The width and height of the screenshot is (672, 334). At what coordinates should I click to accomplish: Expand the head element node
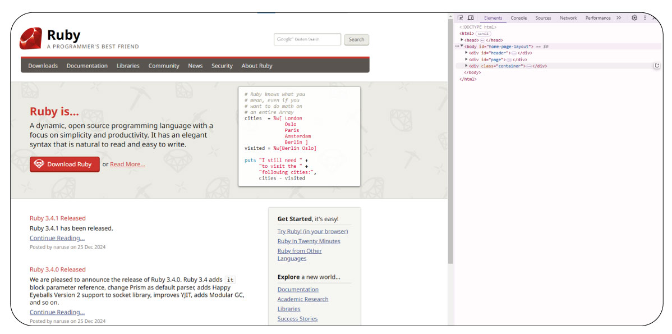tap(462, 39)
